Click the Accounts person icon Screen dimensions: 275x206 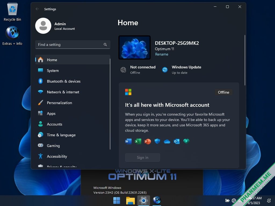[41, 124]
